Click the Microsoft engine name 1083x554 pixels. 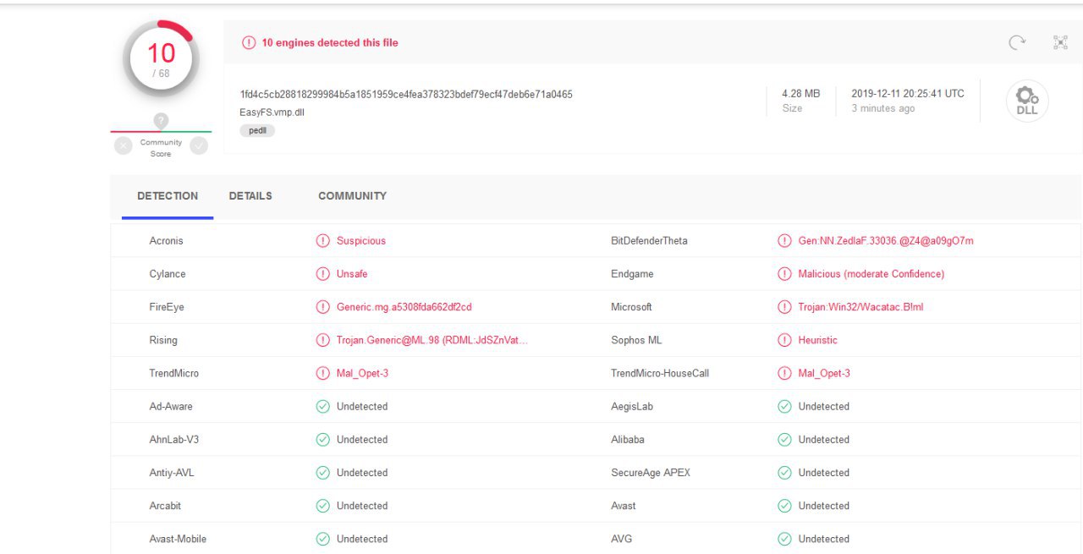click(x=631, y=307)
